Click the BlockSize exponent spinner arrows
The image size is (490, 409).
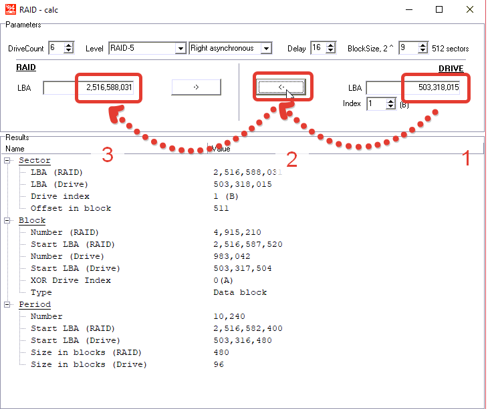click(422, 48)
